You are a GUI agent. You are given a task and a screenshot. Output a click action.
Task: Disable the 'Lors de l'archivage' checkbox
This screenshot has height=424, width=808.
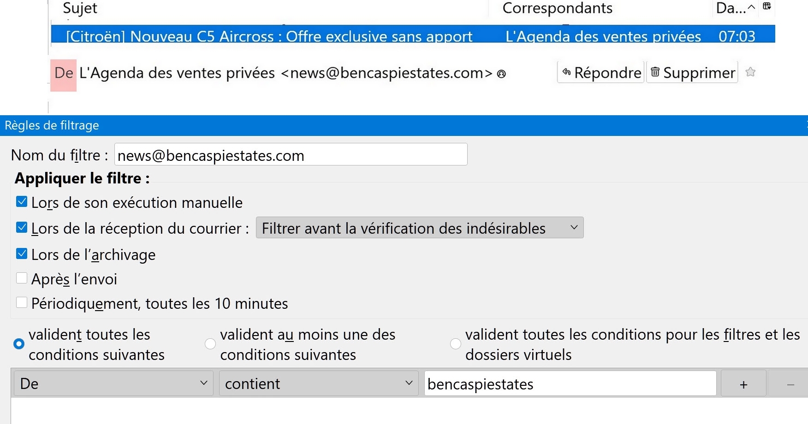click(22, 254)
